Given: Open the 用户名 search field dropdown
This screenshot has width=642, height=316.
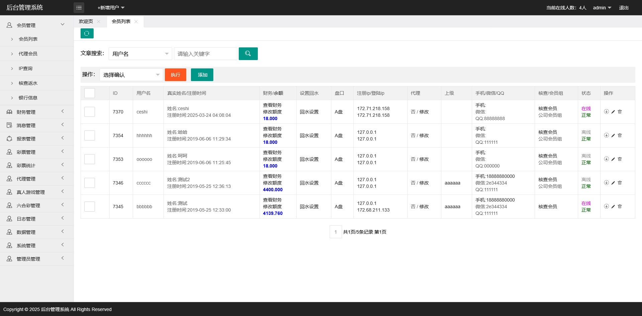Looking at the screenshot, I should pos(140,54).
